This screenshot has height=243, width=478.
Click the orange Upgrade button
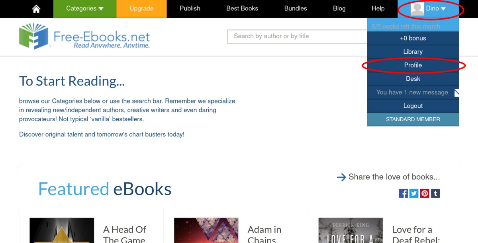click(141, 9)
